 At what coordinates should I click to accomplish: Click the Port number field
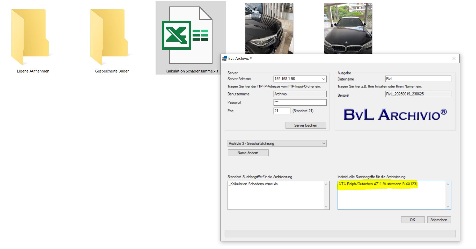[282, 111]
